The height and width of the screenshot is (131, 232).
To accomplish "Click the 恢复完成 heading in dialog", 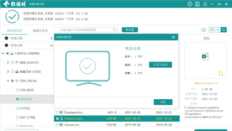I will [x=132, y=48].
